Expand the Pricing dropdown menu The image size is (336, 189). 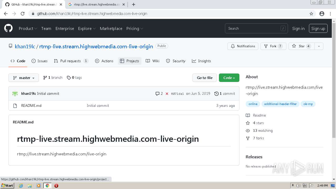coord(135,28)
